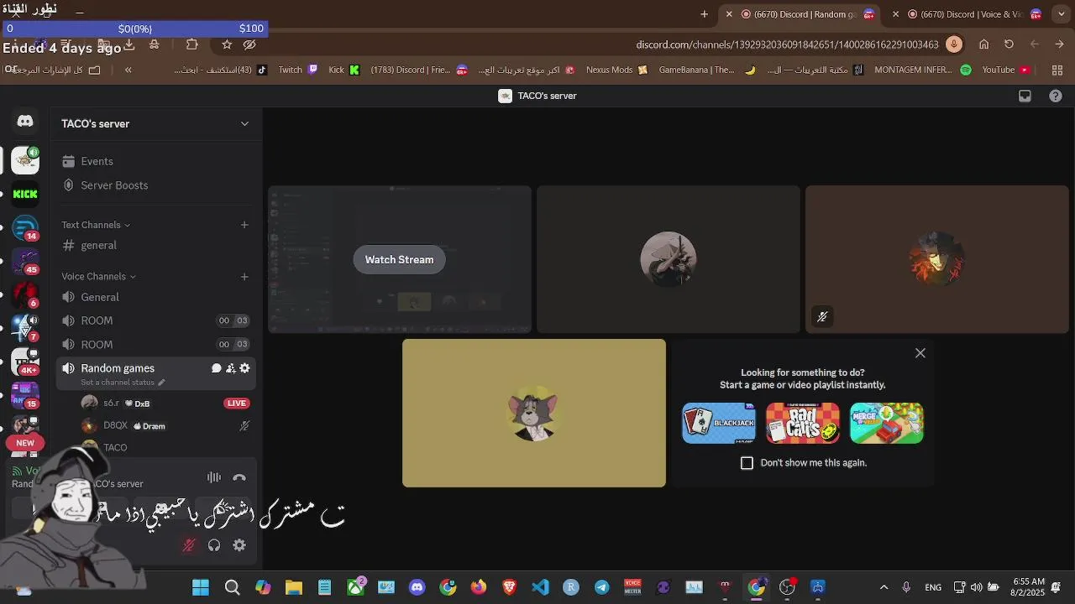The image size is (1075, 604).
Task: Create a new text channel plus
Action: point(244,225)
